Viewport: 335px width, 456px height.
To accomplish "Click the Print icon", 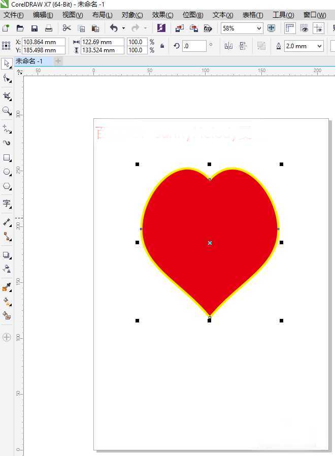I will click(49, 28).
